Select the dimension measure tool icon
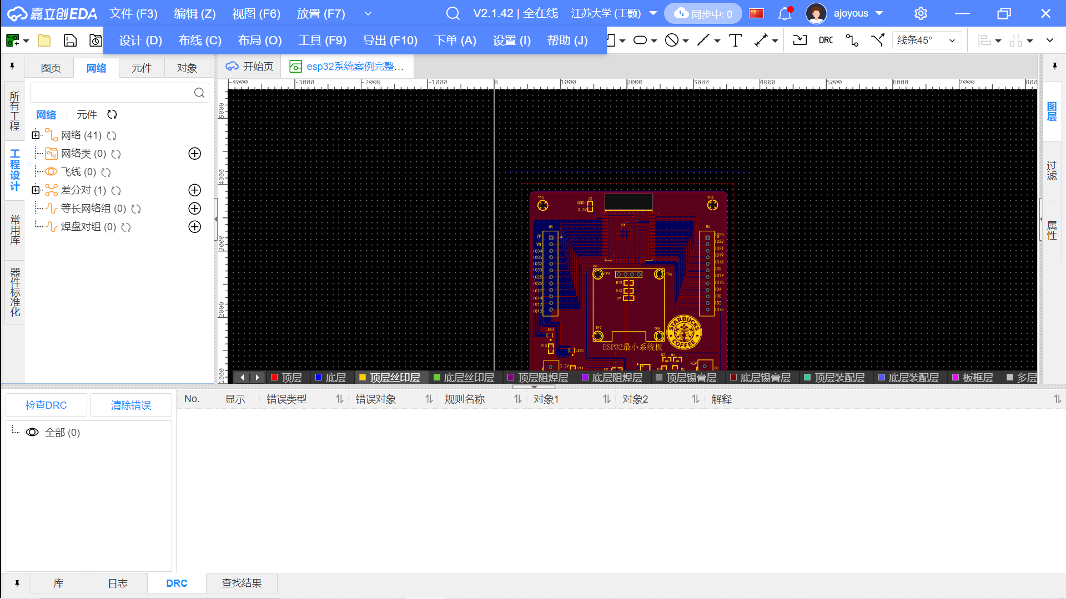The image size is (1066, 599). [x=761, y=40]
